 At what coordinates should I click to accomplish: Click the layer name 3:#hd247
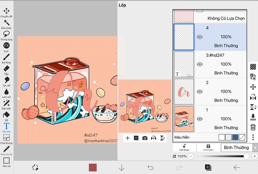point(215,55)
